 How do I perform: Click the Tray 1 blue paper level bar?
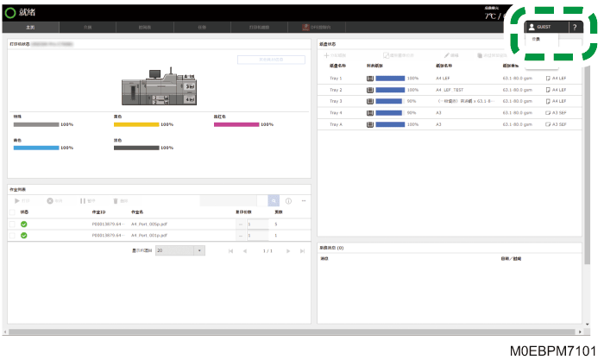pos(390,79)
